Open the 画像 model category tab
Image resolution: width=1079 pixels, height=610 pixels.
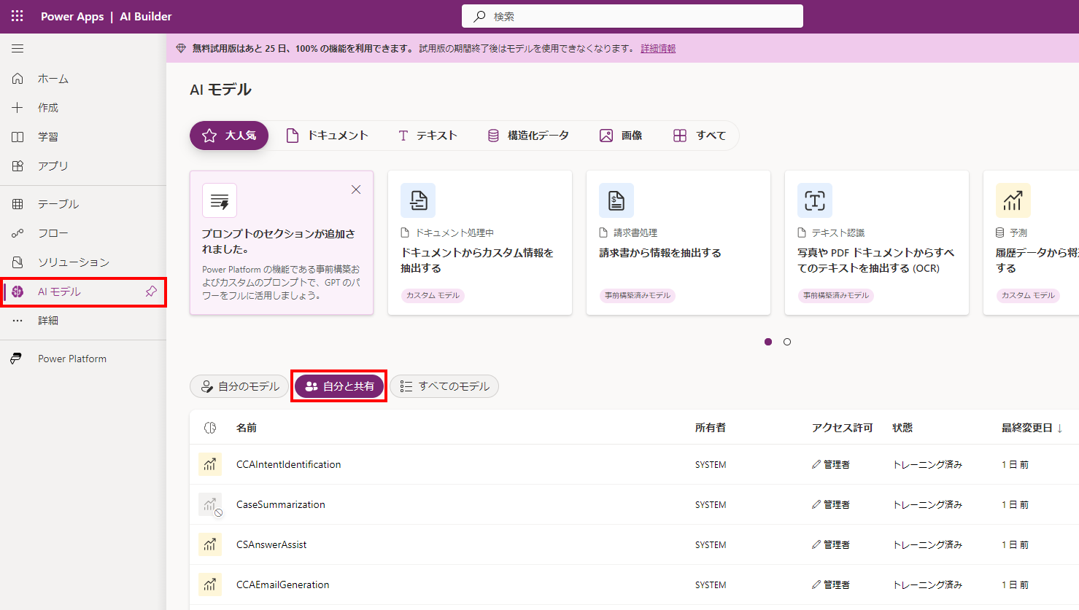tap(619, 135)
